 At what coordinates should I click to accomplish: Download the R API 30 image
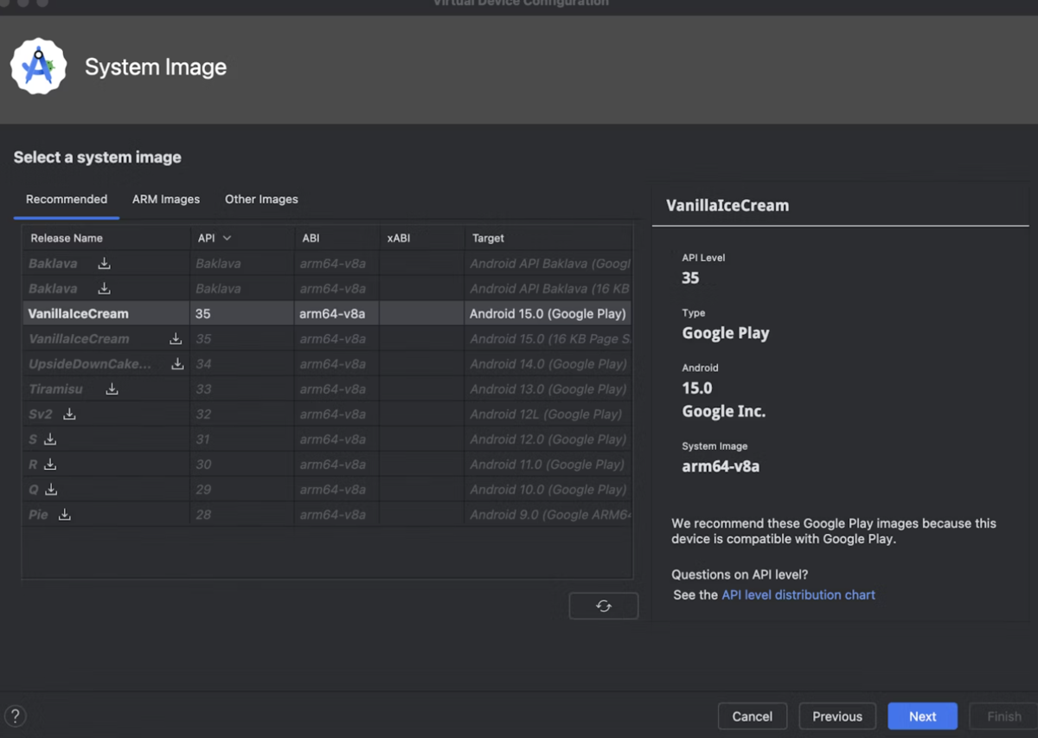pyautogui.click(x=50, y=464)
